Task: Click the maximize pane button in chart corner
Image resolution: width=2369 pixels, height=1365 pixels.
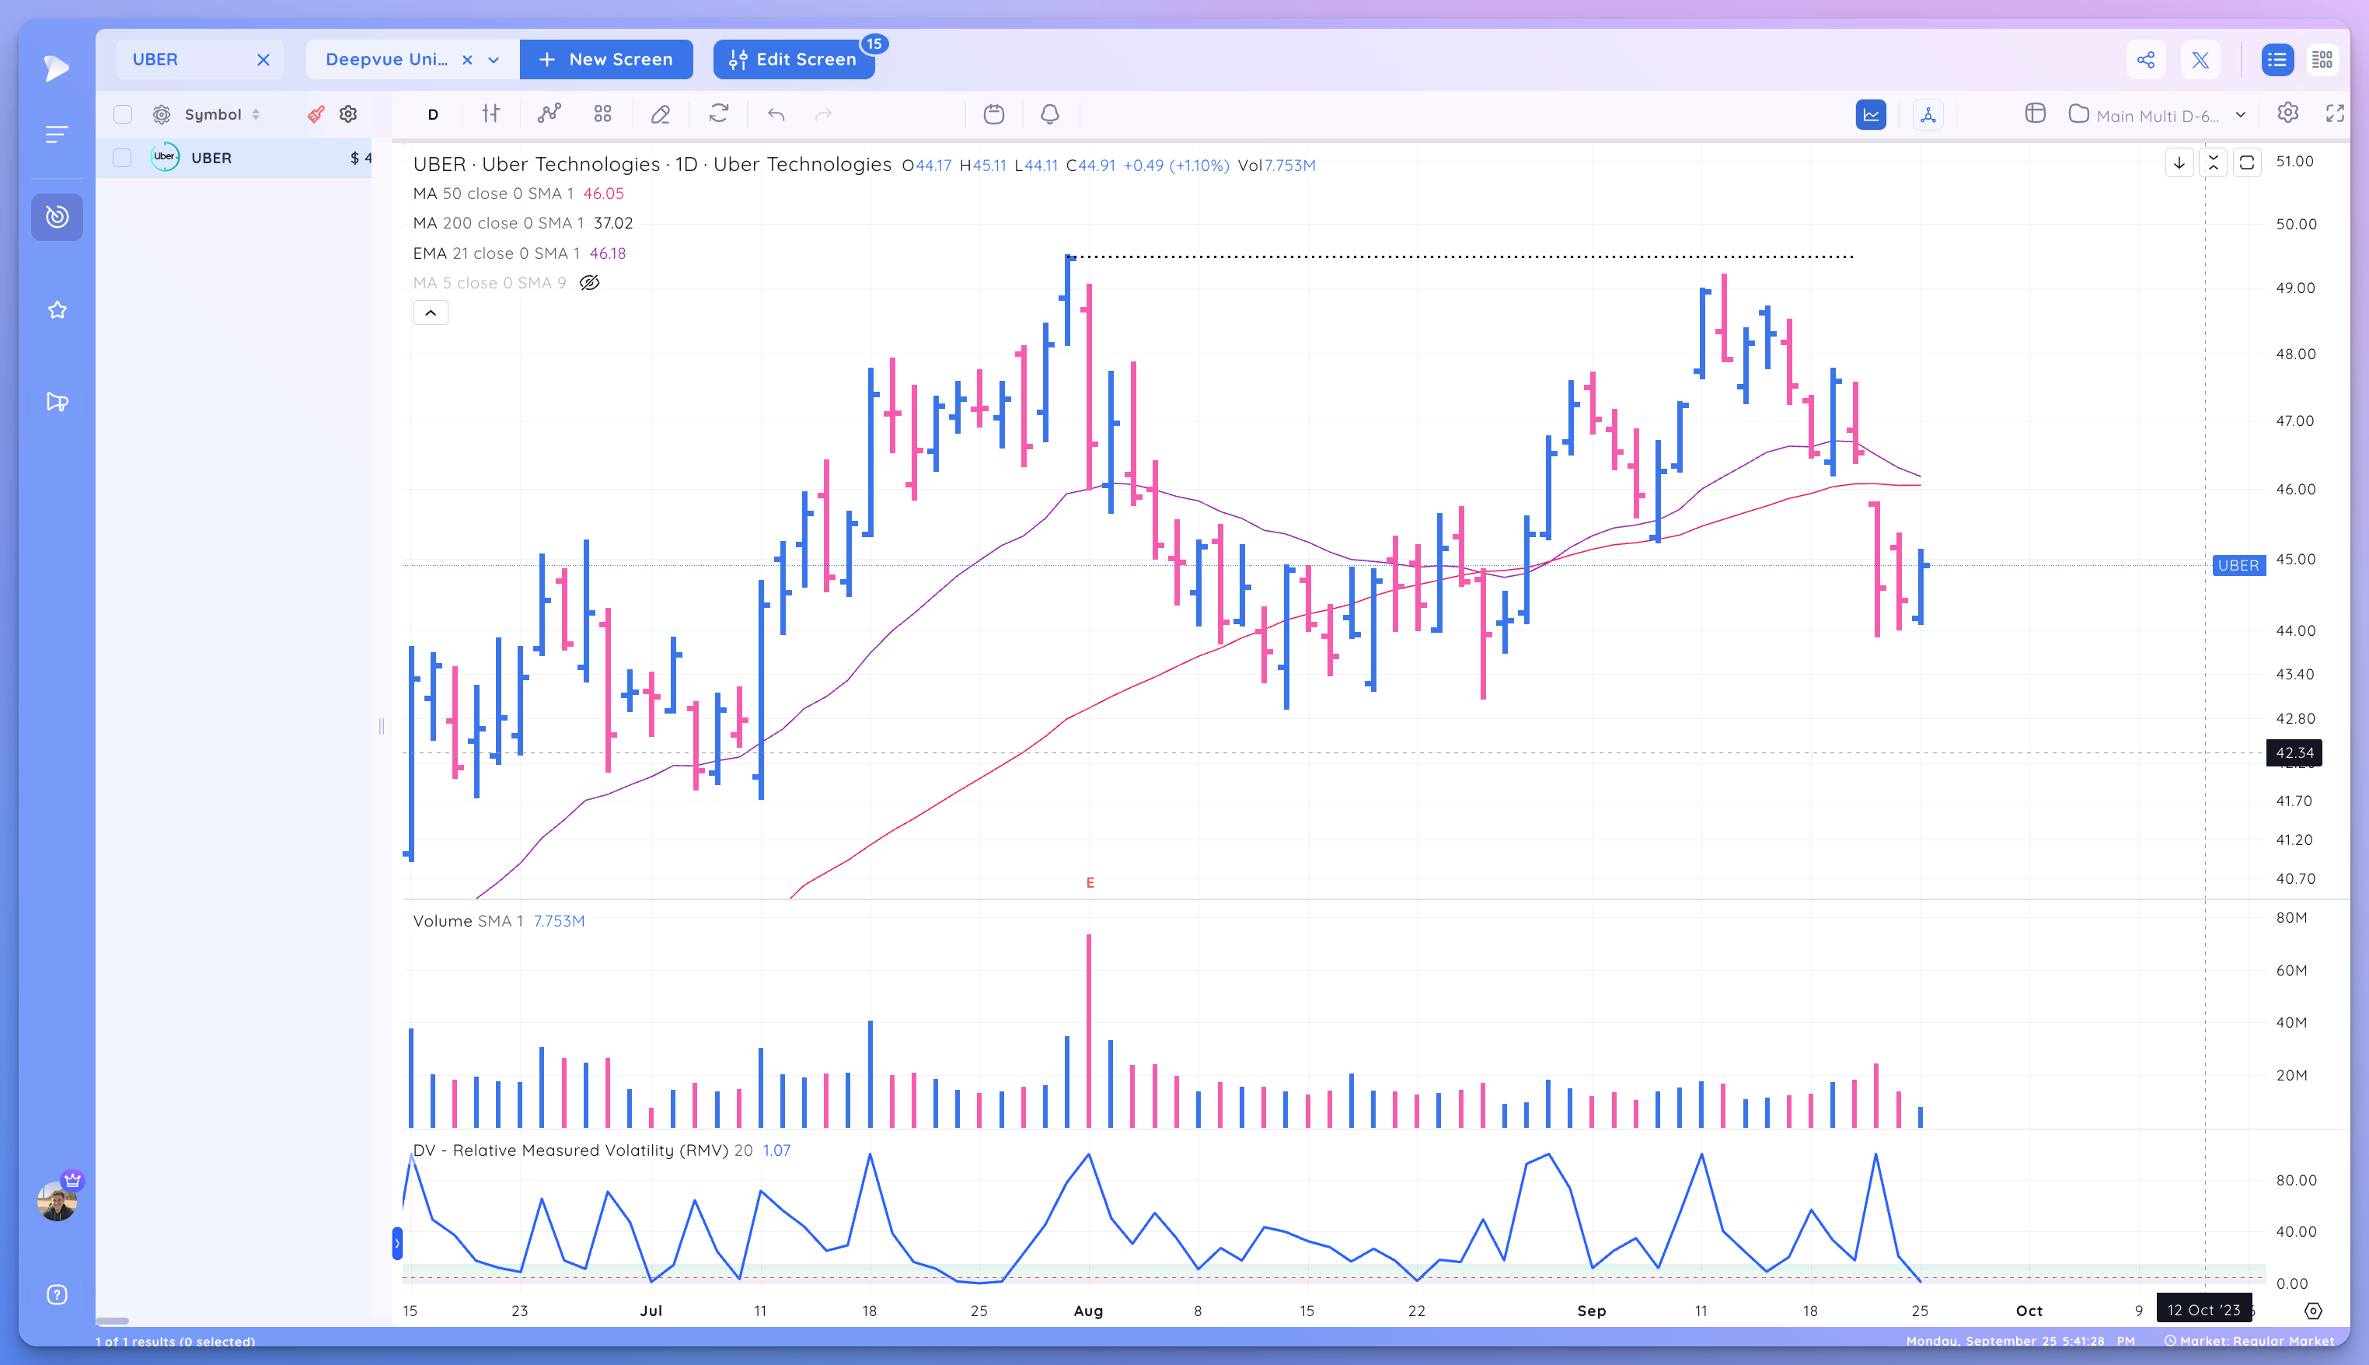Action: coord(2247,163)
